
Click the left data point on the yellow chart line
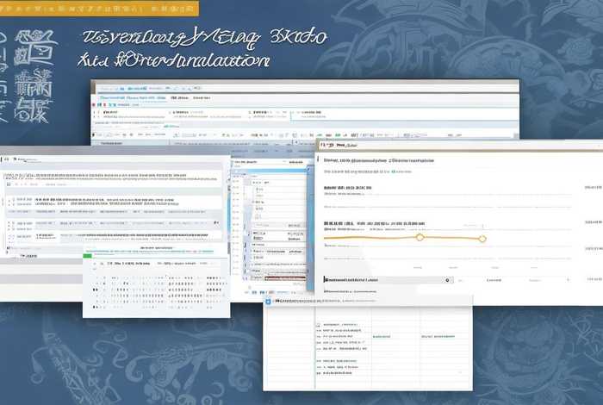tap(420, 237)
